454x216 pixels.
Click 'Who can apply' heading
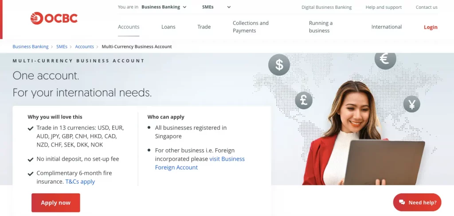coord(166,117)
